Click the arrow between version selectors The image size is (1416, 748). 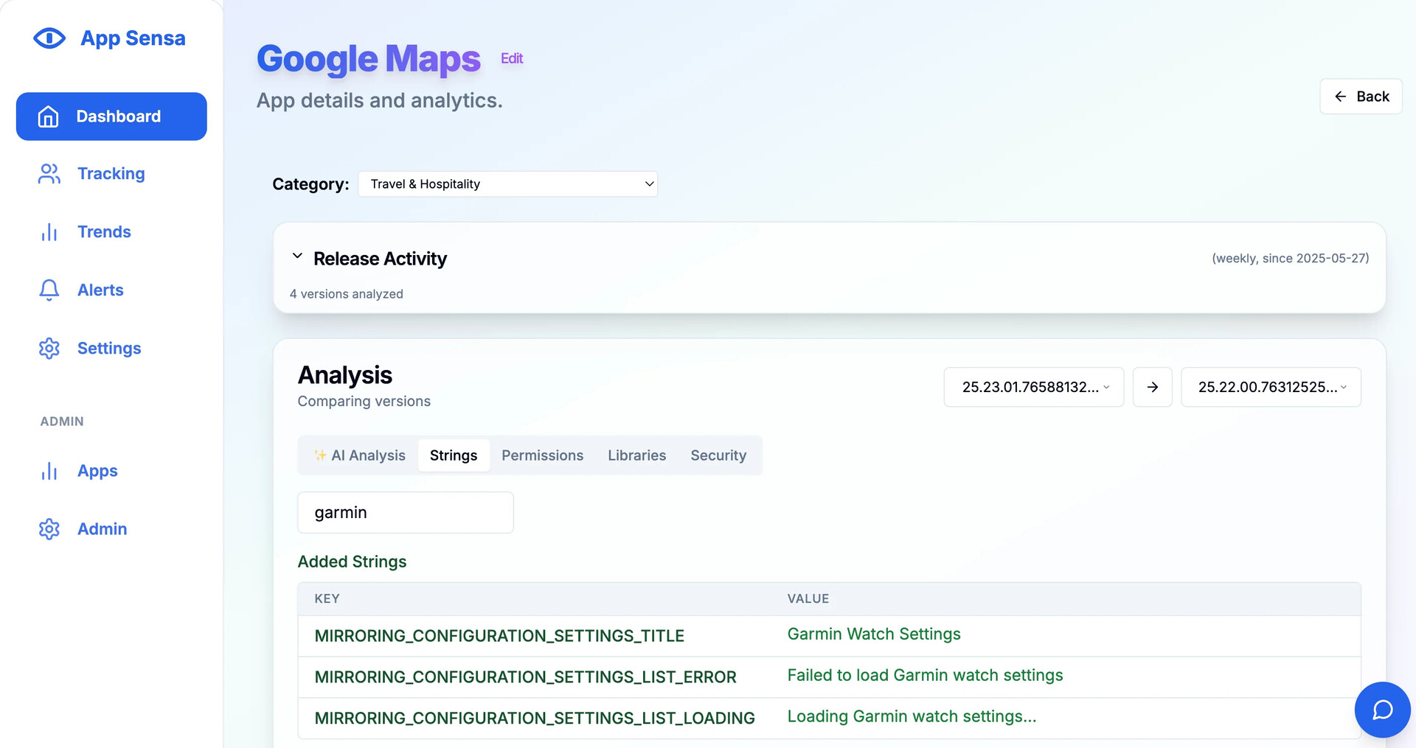pos(1152,387)
